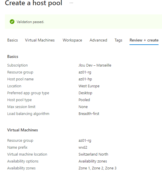Click the Desktop preferred app group value

pos(85,93)
